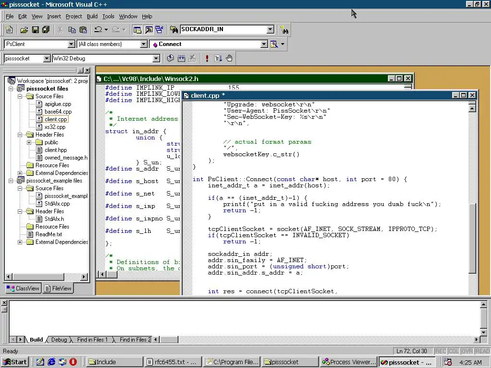The height and width of the screenshot is (368, 491).
Task: Open the Window List icon
Action: pyautogui.click(x=159, y=29)
